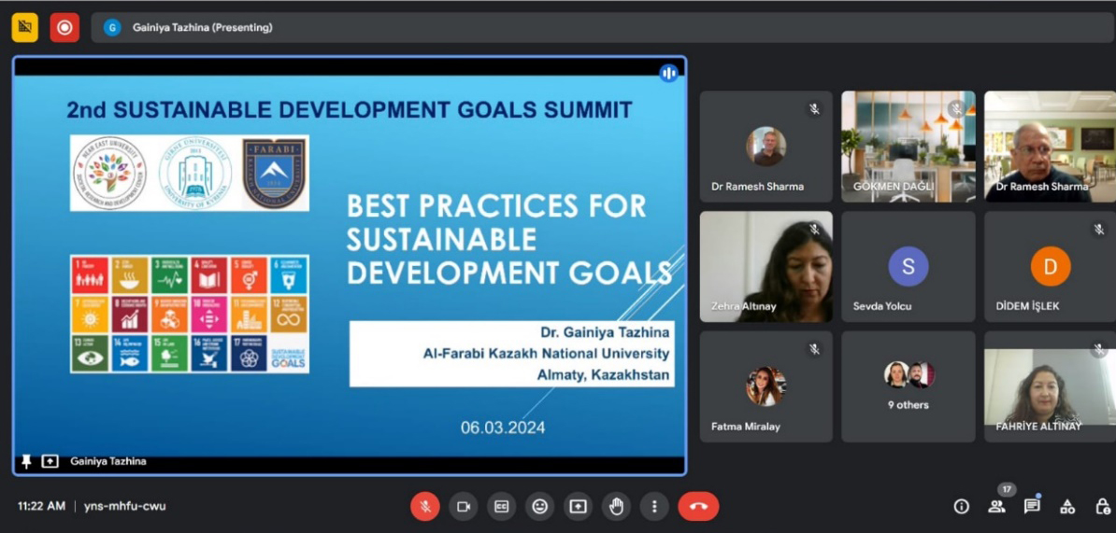Click muted mic icon on FAHRİYE ALTINAY tile
Image resolution: width=1116 pixels, height=533 pixels.
[x=1099, y=349]
